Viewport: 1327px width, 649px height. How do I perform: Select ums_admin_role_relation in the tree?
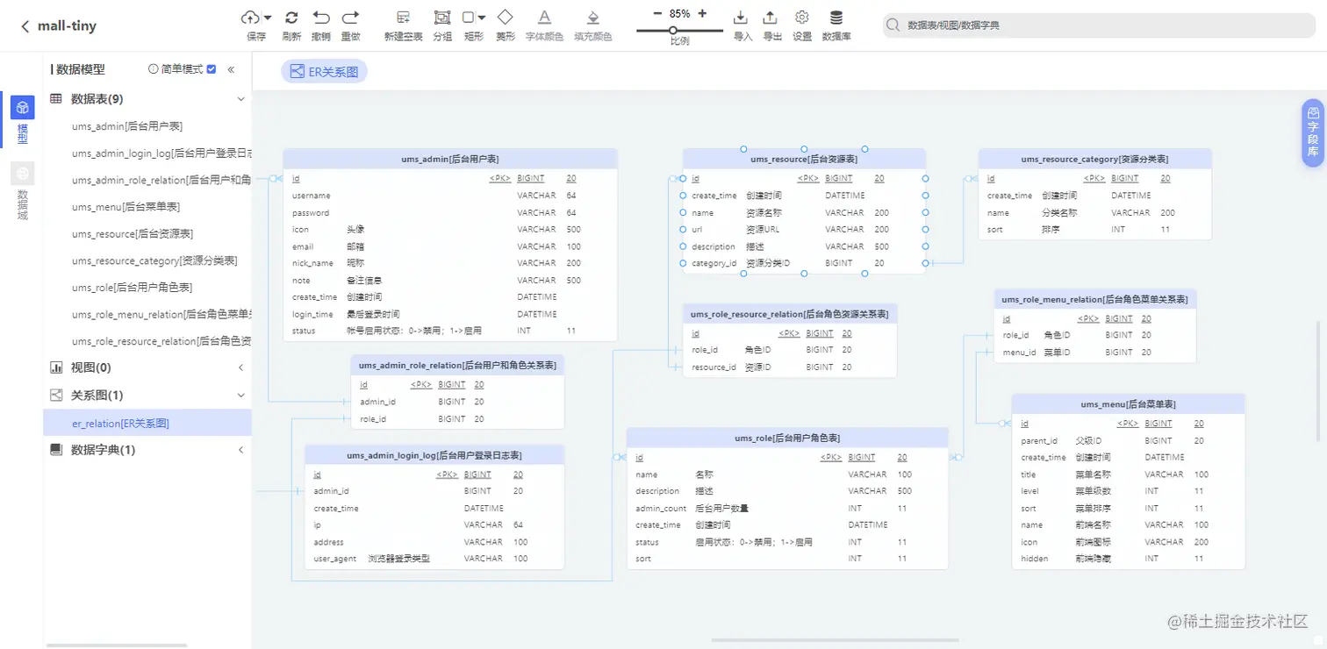pyautogui.click(x=161, y=180)
